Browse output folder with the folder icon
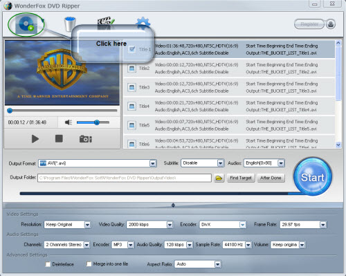 click(219, 178)
